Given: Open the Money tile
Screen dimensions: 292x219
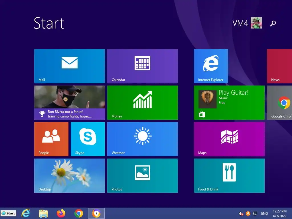Looking at the screenshot, I should (x=143, y=103).
